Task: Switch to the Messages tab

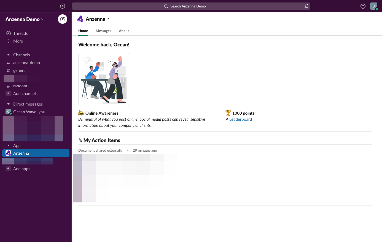Action: pyautogui.click(x=103, y=31)
